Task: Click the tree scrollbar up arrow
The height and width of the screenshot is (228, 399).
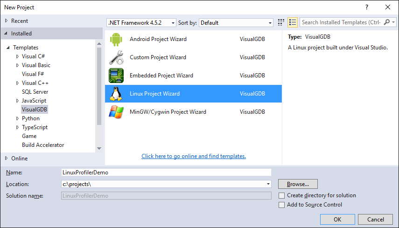Action: [x=99, y=44]
